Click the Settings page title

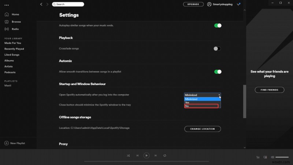69,15
